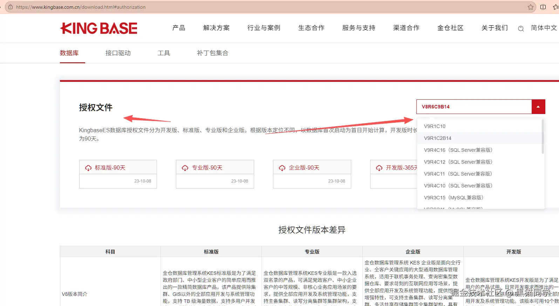559x306 pixels.
Task: Click the site info lock icon
Action: [11, 7]
